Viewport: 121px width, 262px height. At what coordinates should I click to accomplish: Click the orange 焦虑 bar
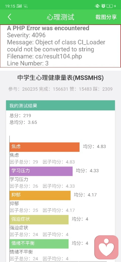[x=44, y=147]
